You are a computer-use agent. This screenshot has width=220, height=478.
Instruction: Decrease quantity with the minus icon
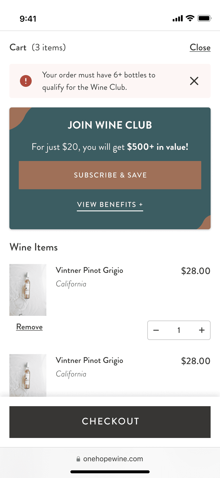click(156, 330)
